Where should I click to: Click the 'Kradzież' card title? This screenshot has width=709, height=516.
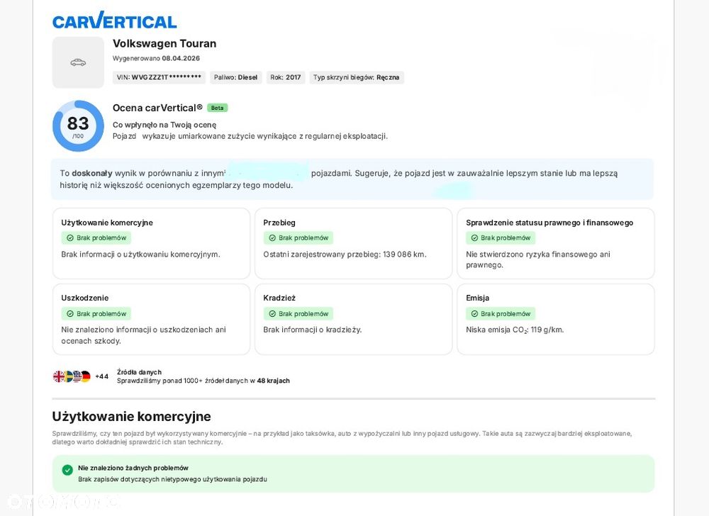point(279,298)
